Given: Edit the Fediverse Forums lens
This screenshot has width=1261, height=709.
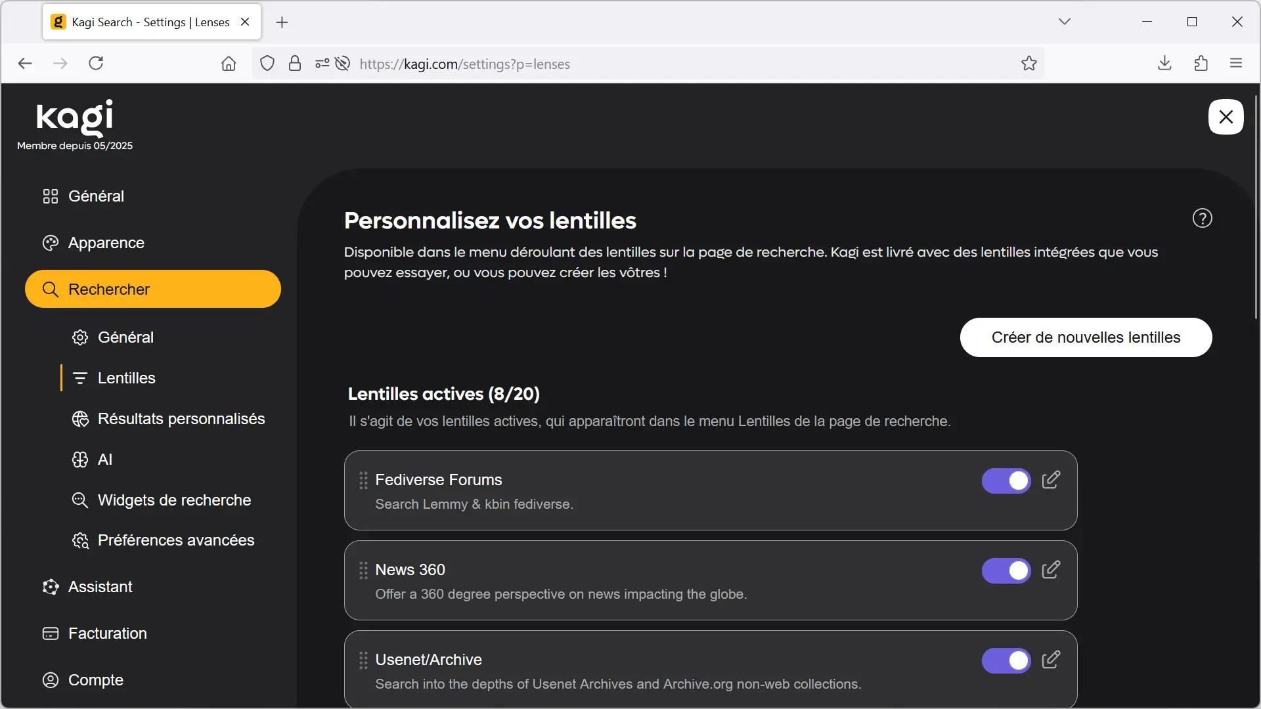Looking at the screenshot, I should [x=1051, y=480].
